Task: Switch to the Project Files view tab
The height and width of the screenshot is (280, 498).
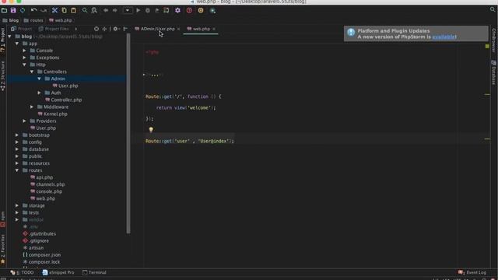Action: [54, 29]
